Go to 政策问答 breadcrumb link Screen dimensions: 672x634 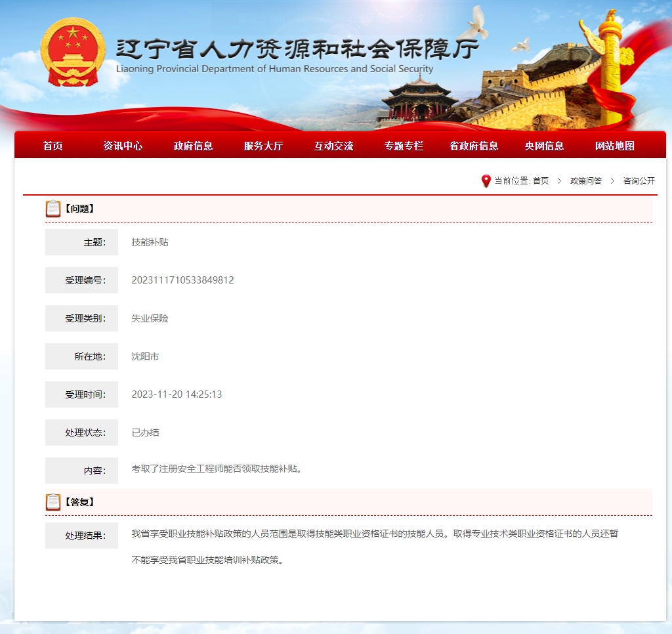(x=585, y=181)
